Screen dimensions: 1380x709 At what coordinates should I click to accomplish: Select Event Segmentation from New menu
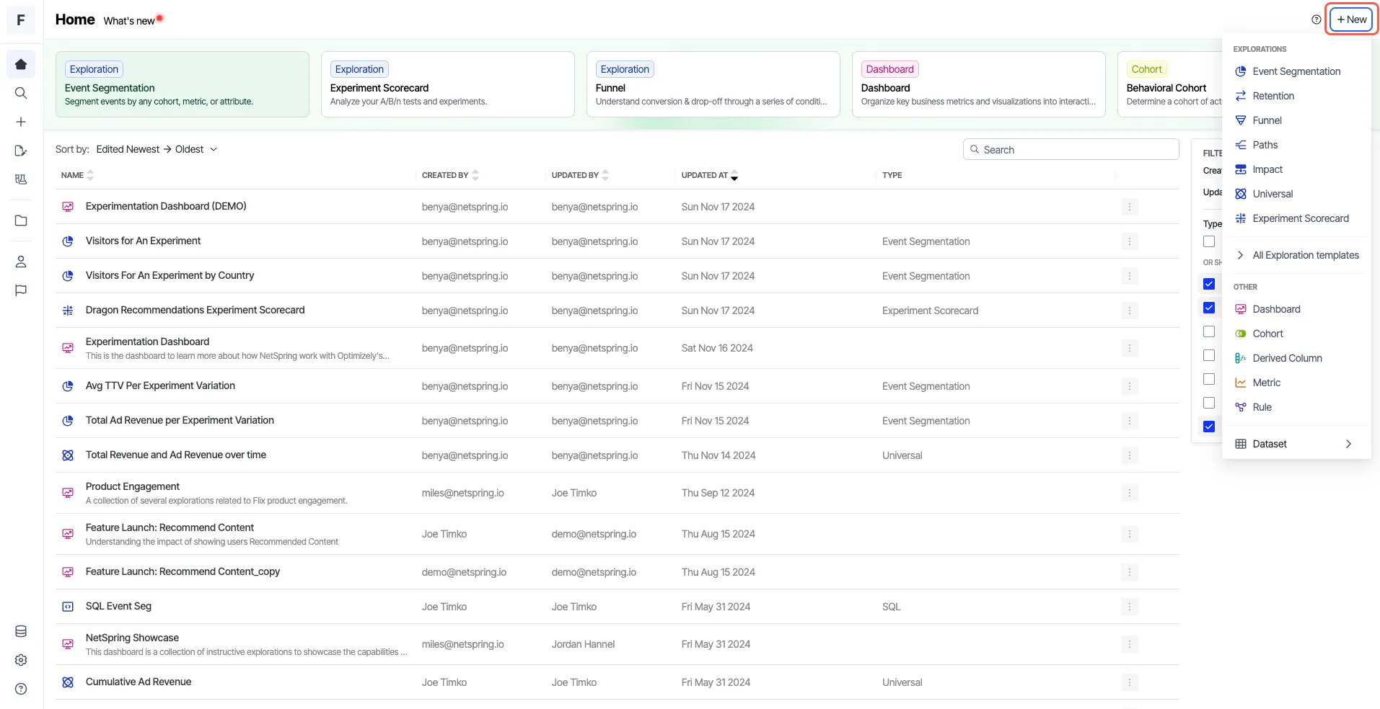click(x=1296, y=71)
